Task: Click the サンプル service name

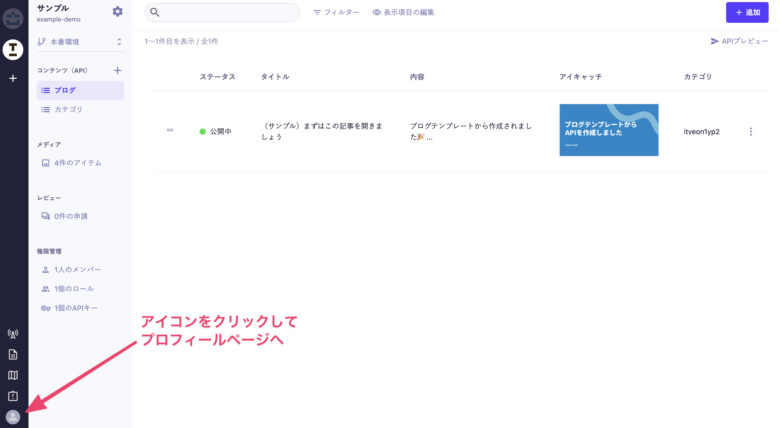Action: click(x=53, y=8)
